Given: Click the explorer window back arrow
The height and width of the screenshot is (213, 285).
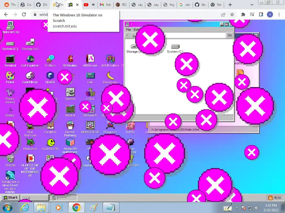Looking at the screenshot, I should (127, 35).
